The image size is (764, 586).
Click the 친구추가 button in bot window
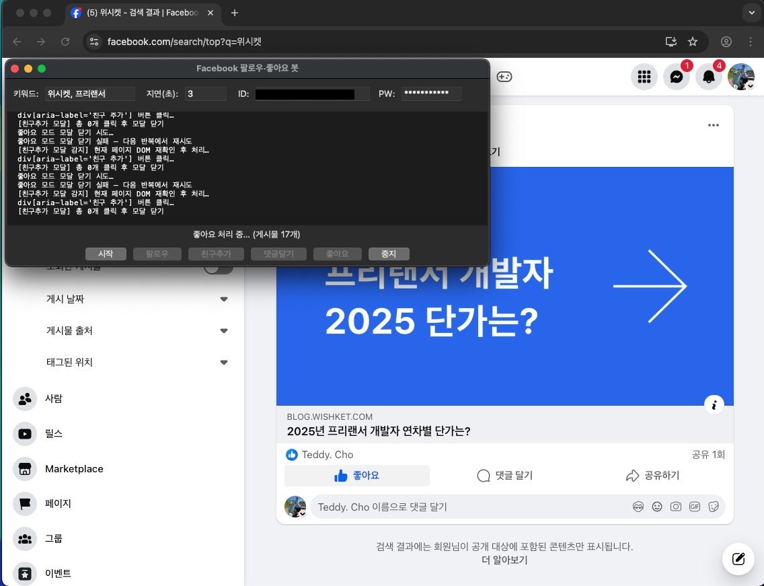[x=217, y=254]
